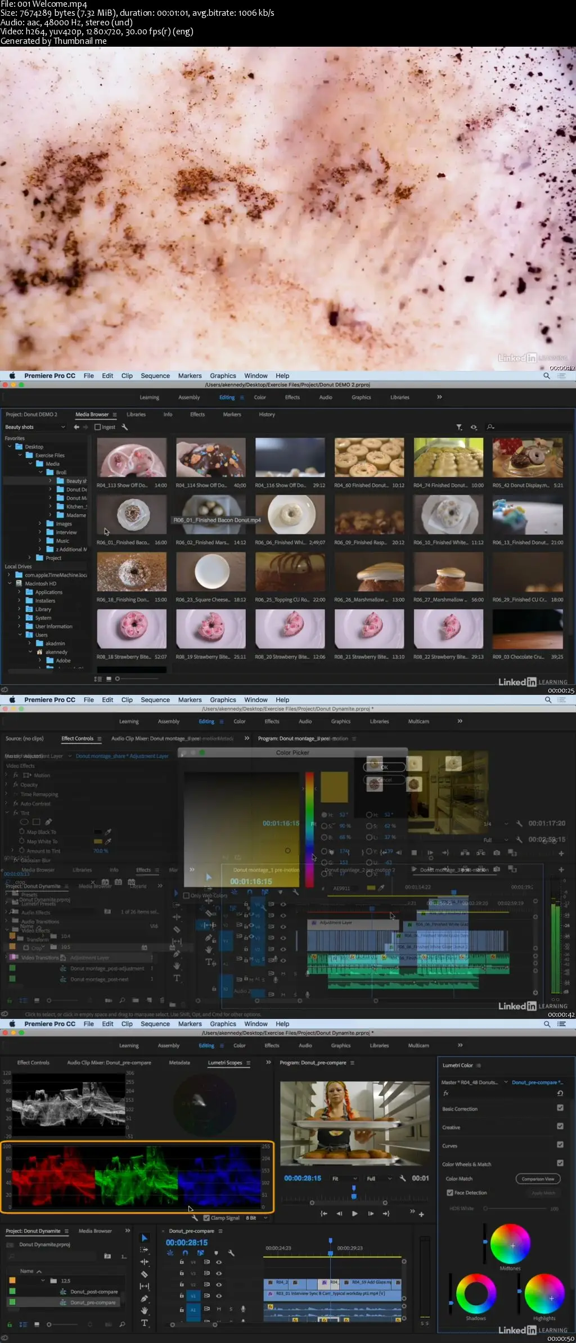Switch Media Browser to thumbnail view icon
Screen dimensions: 576x1343
click(109, 679)
